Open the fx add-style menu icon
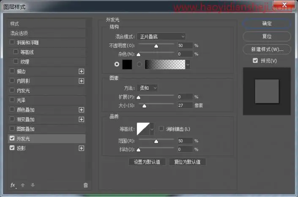This screenshot has width=298, height=197. click(x=13, y=185)
